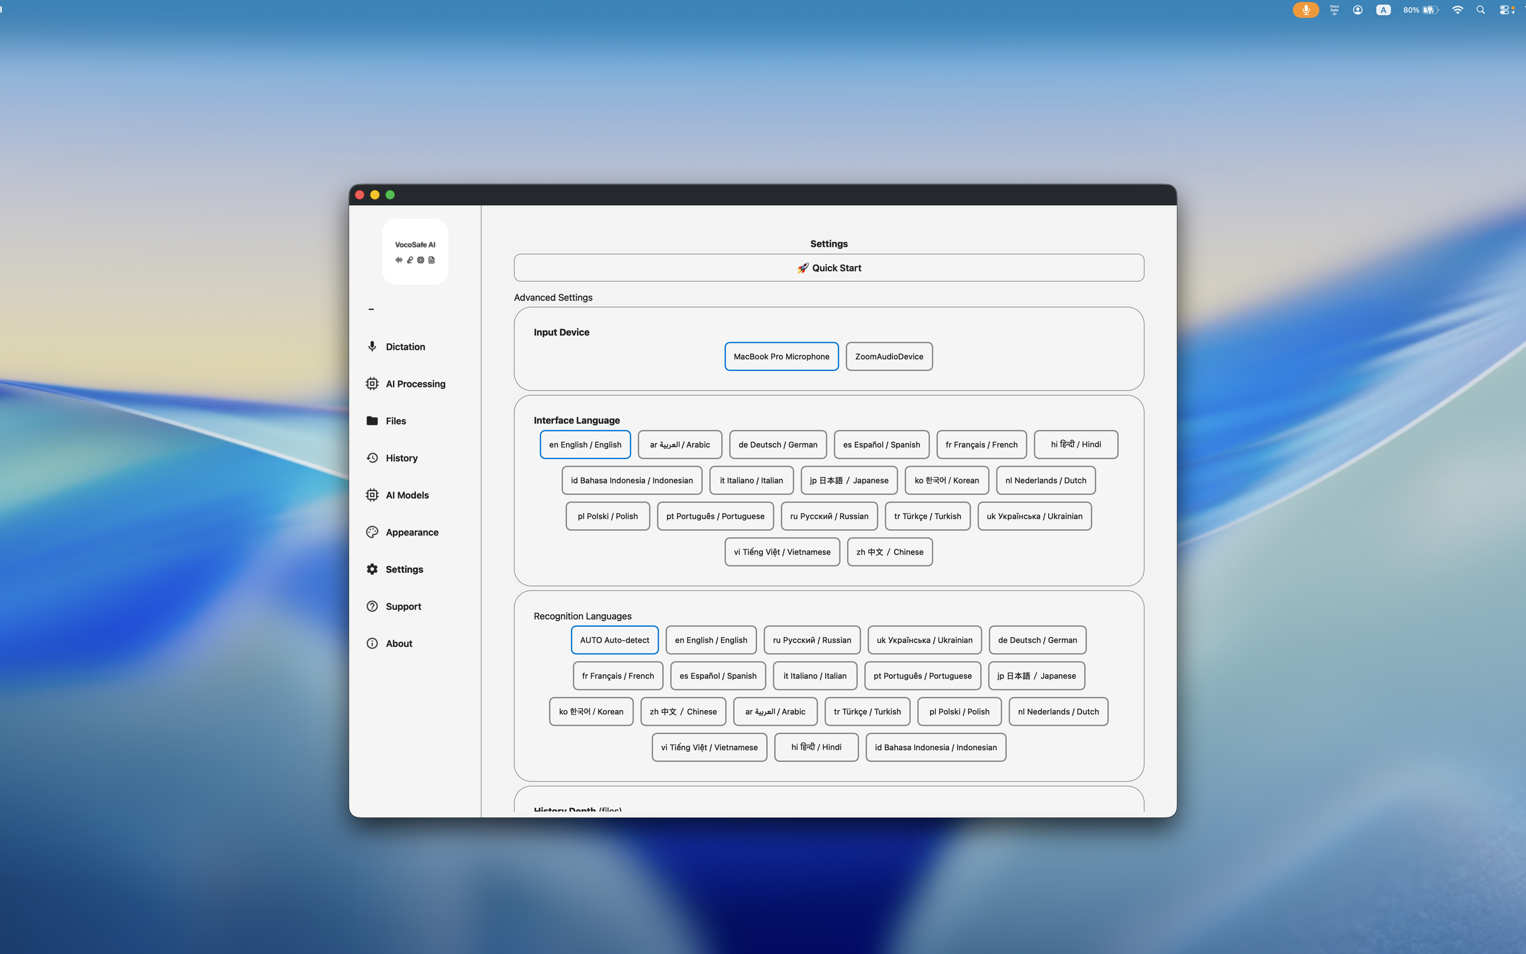Select AUTO Auto-detect recognition language
The height and width of the screenshot is (954, 1526).
[614, 640]
